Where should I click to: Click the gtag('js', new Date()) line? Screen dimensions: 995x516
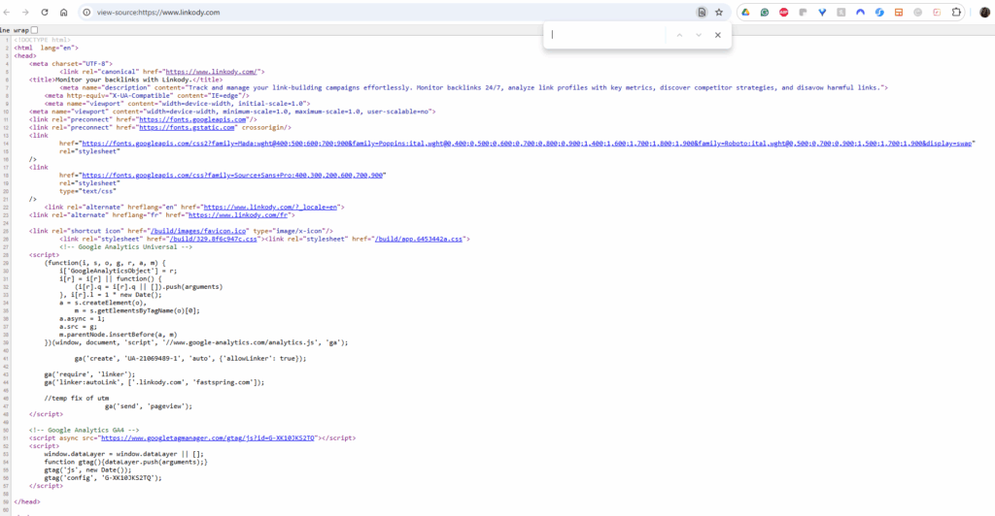tap(87, 469)
